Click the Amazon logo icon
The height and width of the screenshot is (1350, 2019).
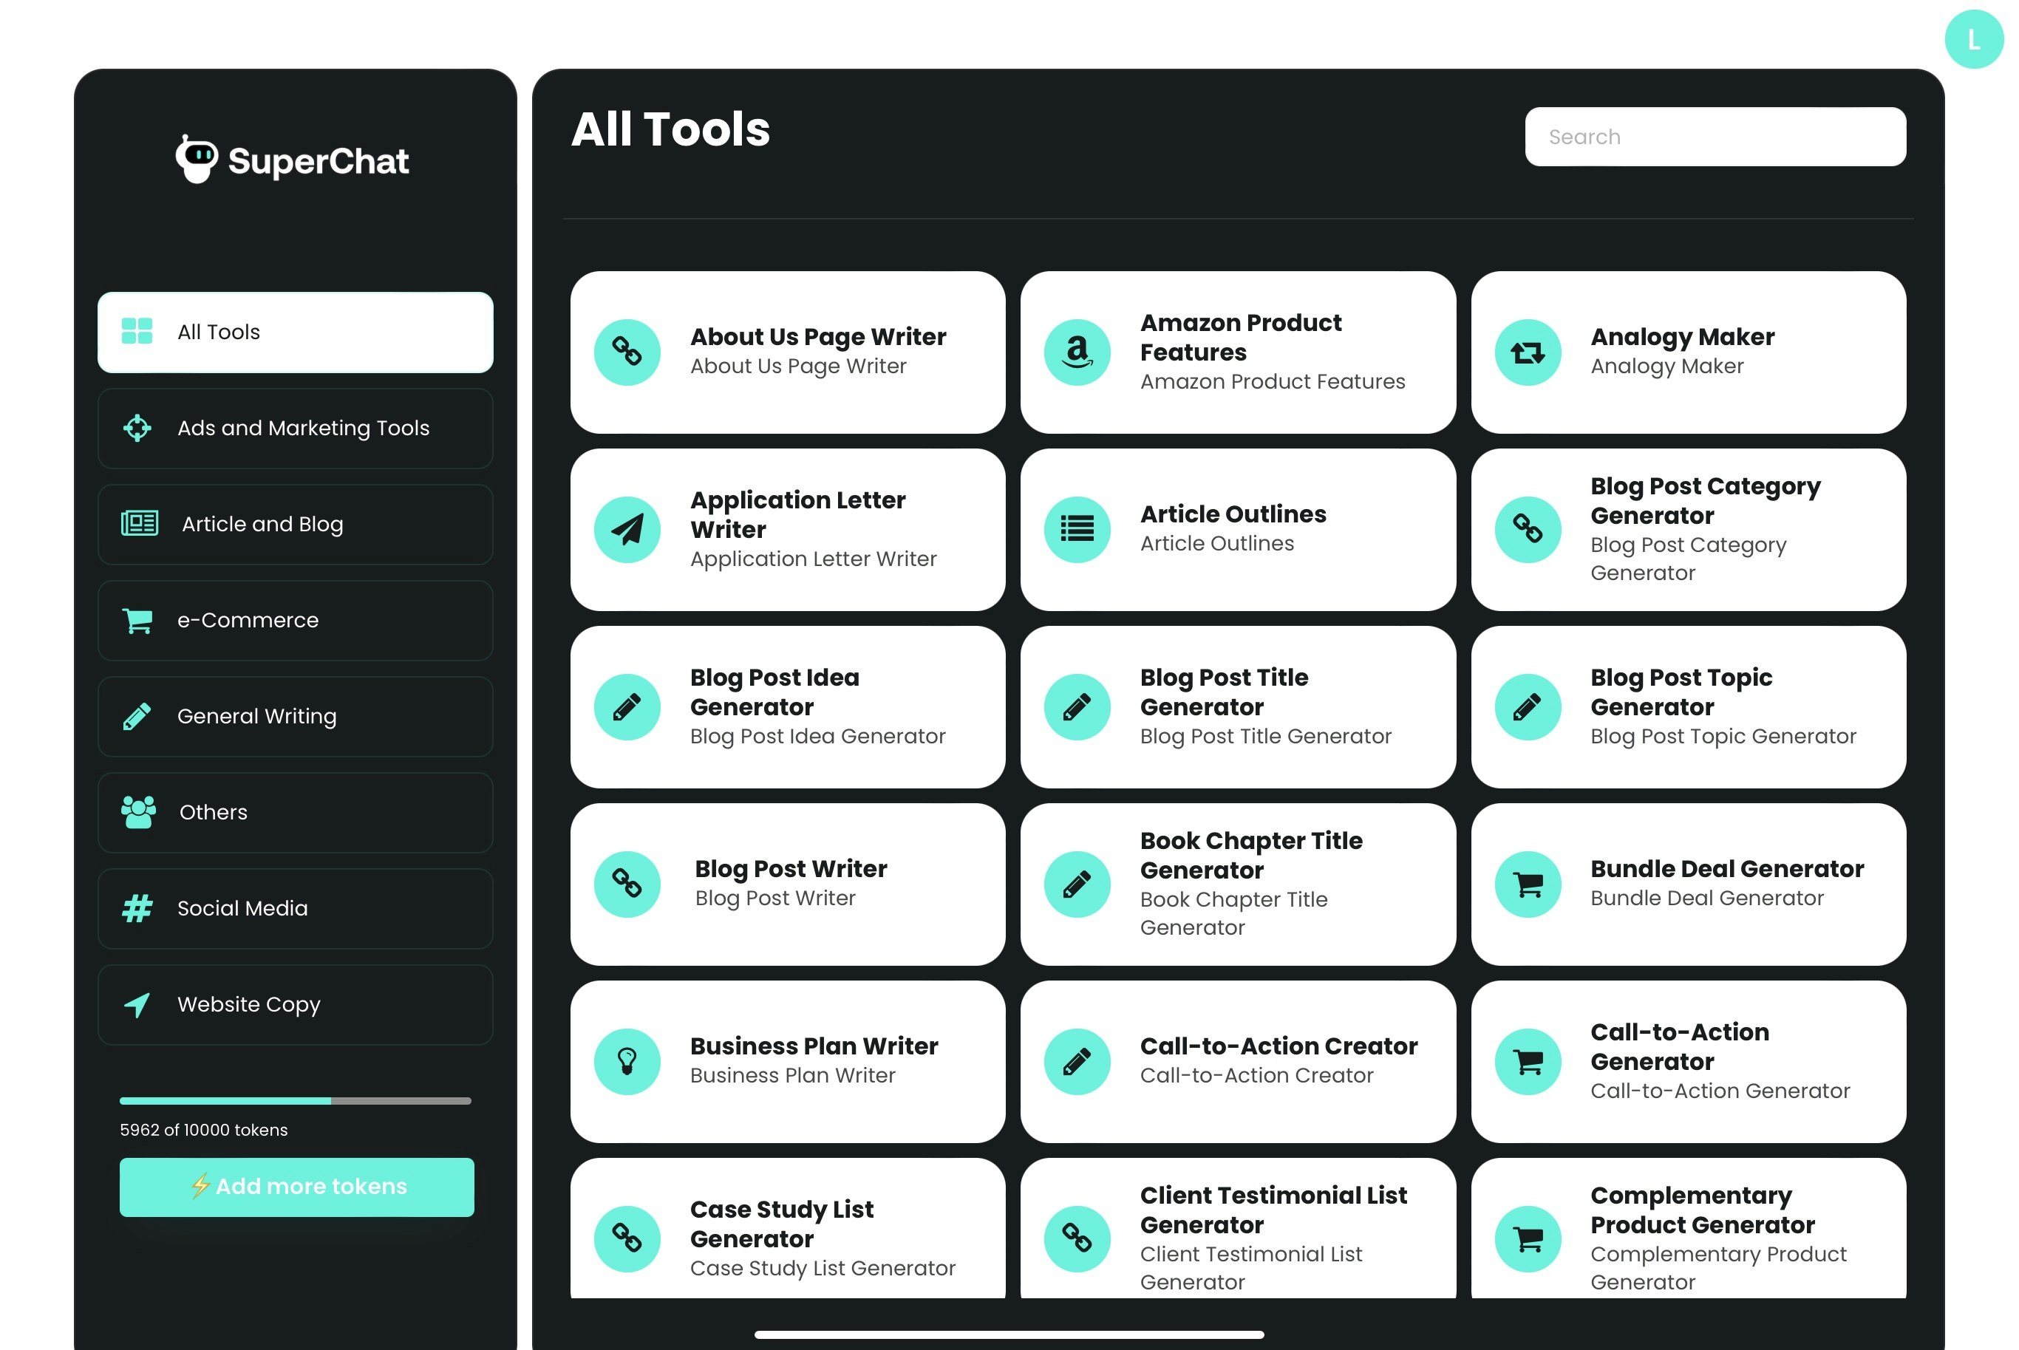(1077, 352)
